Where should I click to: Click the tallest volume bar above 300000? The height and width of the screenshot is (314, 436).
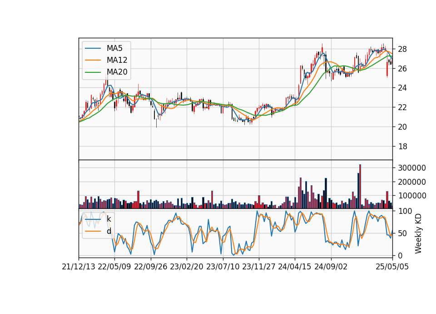coord(360,187)
